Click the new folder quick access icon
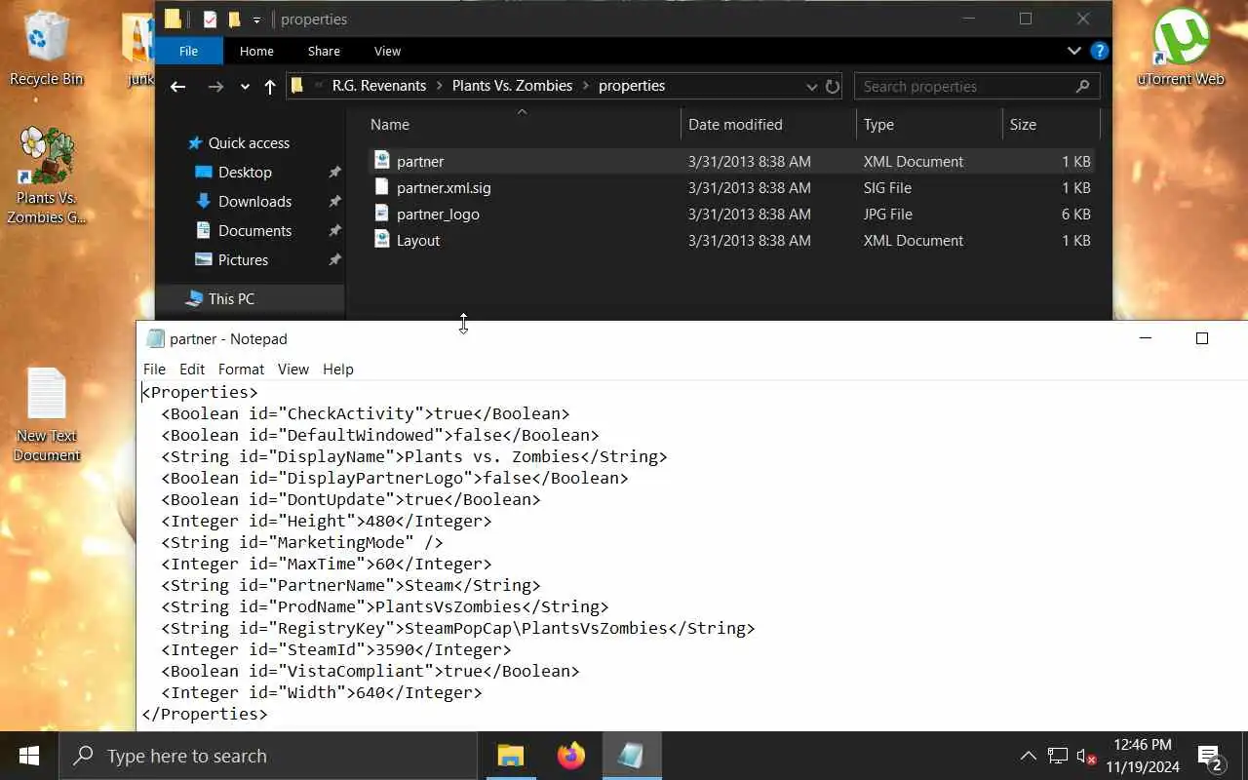The width and height of the screenshot is (1248, 780). [234, 19]
